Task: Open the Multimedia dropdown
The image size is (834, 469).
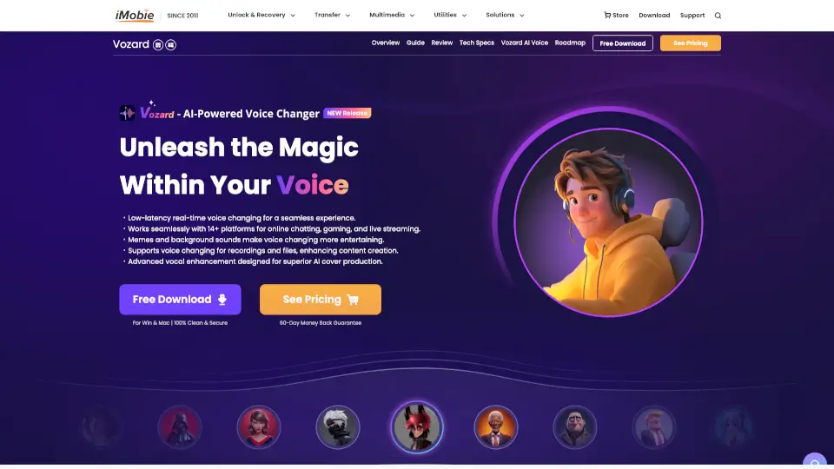Action: (x=392, y=15)
